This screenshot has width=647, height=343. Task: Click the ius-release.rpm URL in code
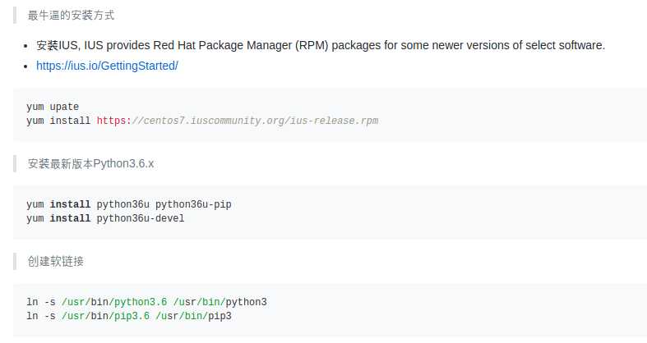(238, 121)
